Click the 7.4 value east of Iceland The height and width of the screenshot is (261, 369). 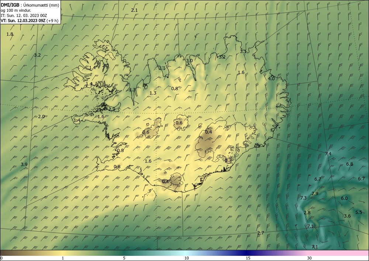(328, 154)
